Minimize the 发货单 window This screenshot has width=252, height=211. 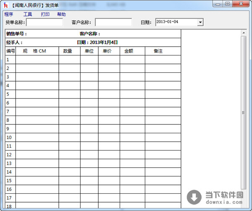click(218, 4)
